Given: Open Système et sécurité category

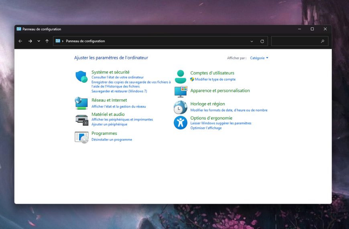Looking at the screenshot, I should [x=110, y=72].
